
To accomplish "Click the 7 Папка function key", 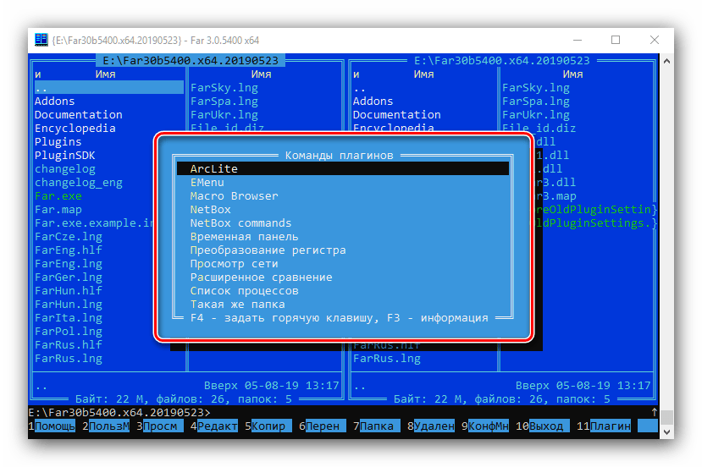I will click(377, 426).
